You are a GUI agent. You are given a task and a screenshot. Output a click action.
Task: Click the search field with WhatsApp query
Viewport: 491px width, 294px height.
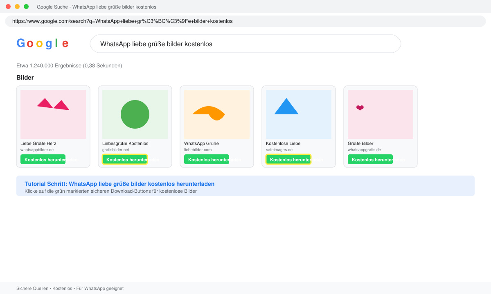[245, 44]
